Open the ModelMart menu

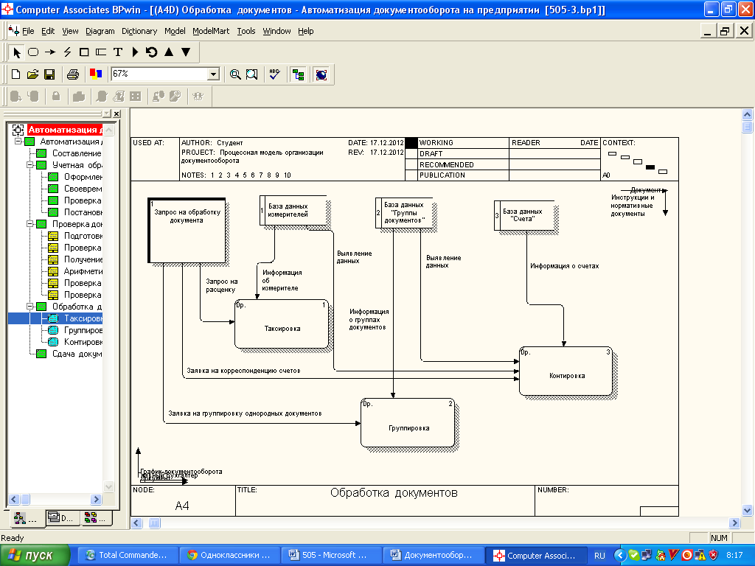click(211, 31)
